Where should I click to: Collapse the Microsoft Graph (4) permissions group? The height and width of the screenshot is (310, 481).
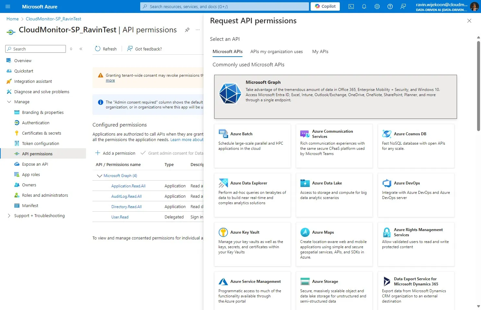point(100,176)
